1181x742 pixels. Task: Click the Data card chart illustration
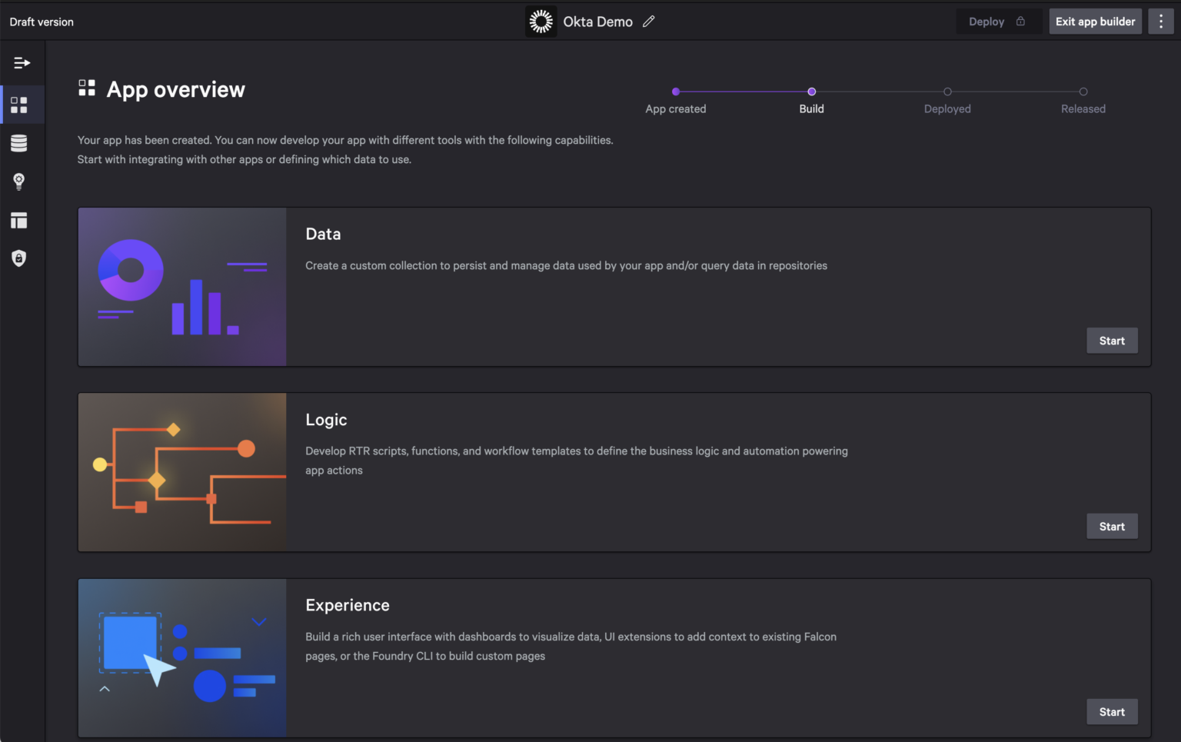click(x=181, y=286)
